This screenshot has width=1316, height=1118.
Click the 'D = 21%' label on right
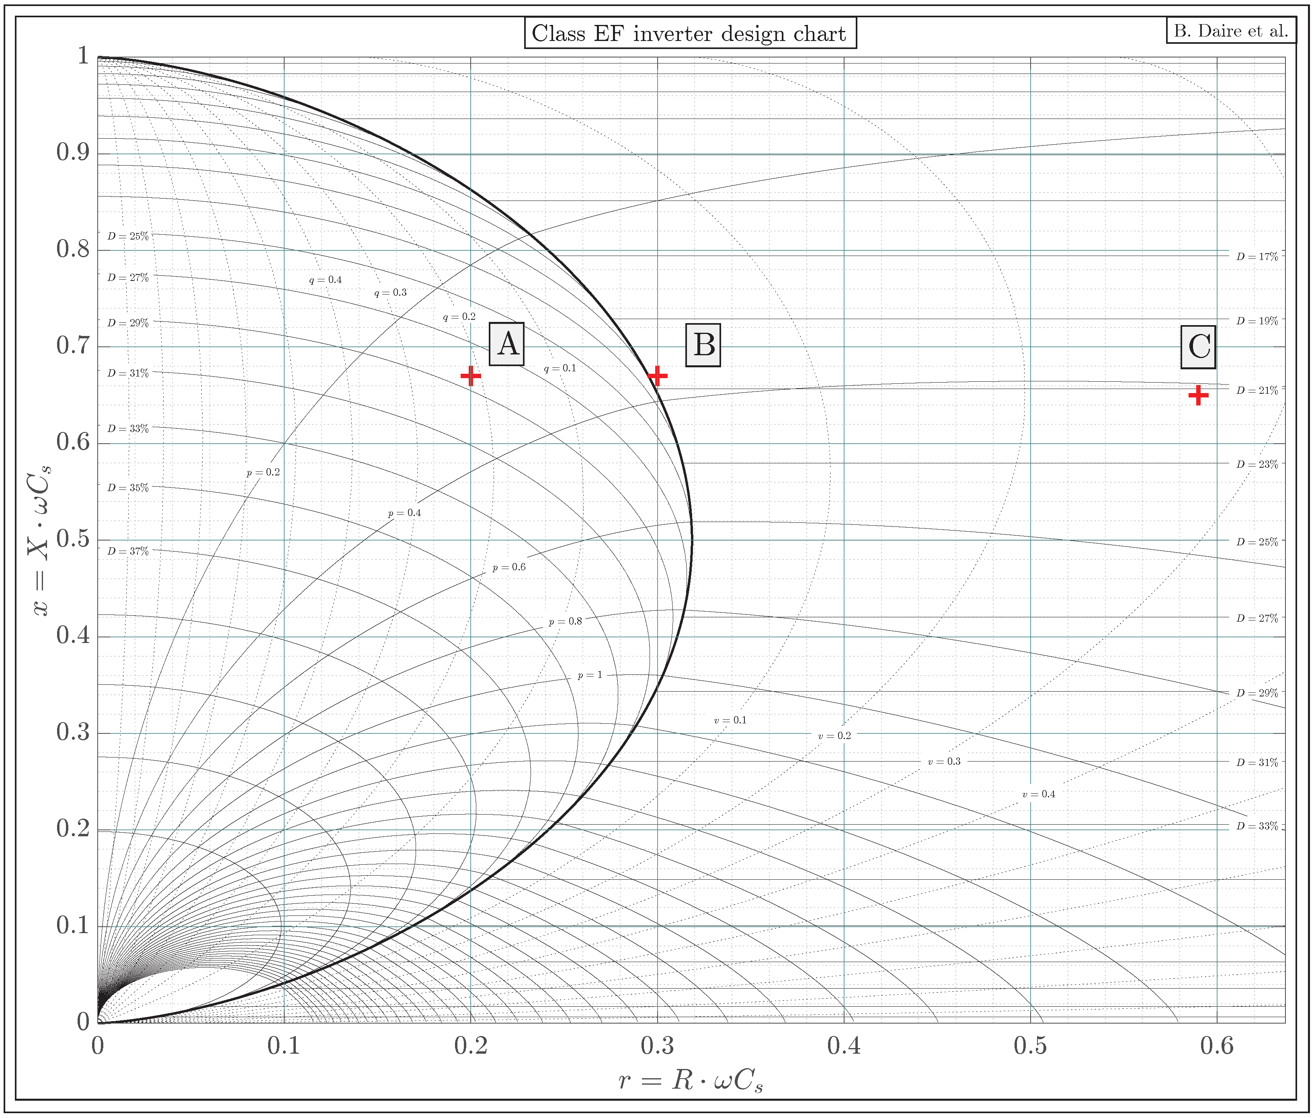pos(1257,390)
